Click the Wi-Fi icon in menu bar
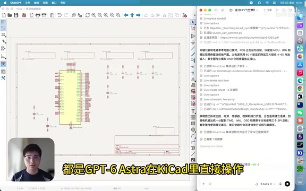Image resolution: width=306 pixels, height=191 pixels. point(267,3)
